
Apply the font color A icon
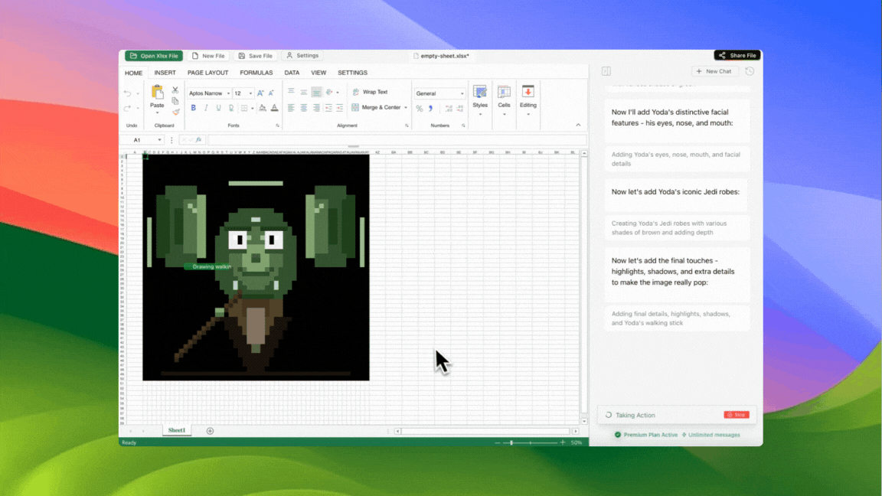(x=275, y=108)
